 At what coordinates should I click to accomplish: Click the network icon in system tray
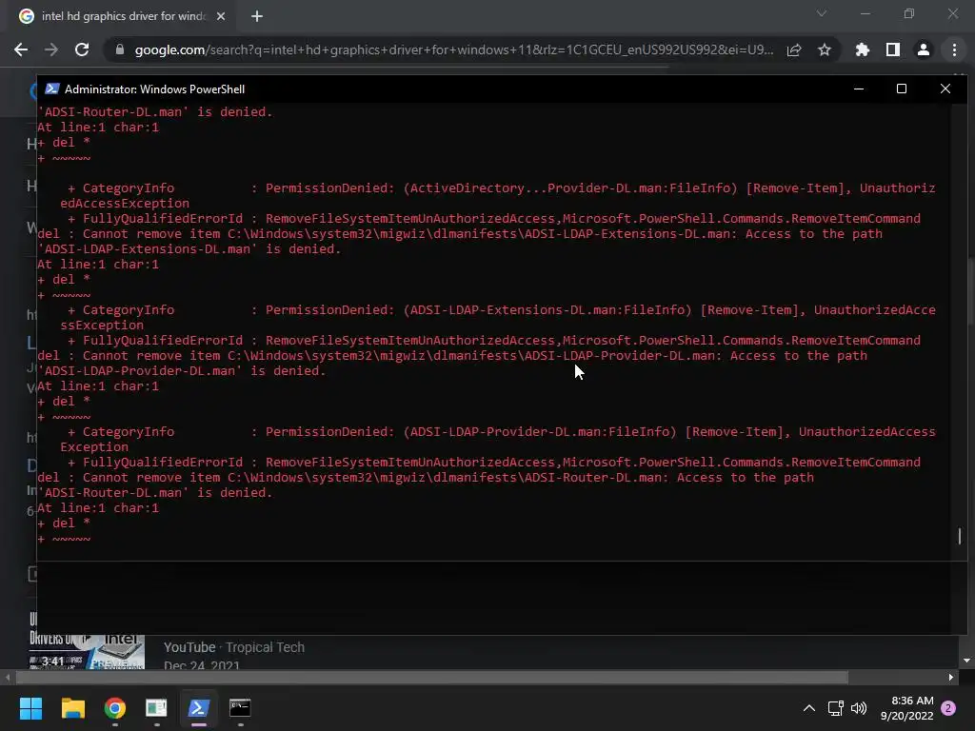(x=835, y=708)
